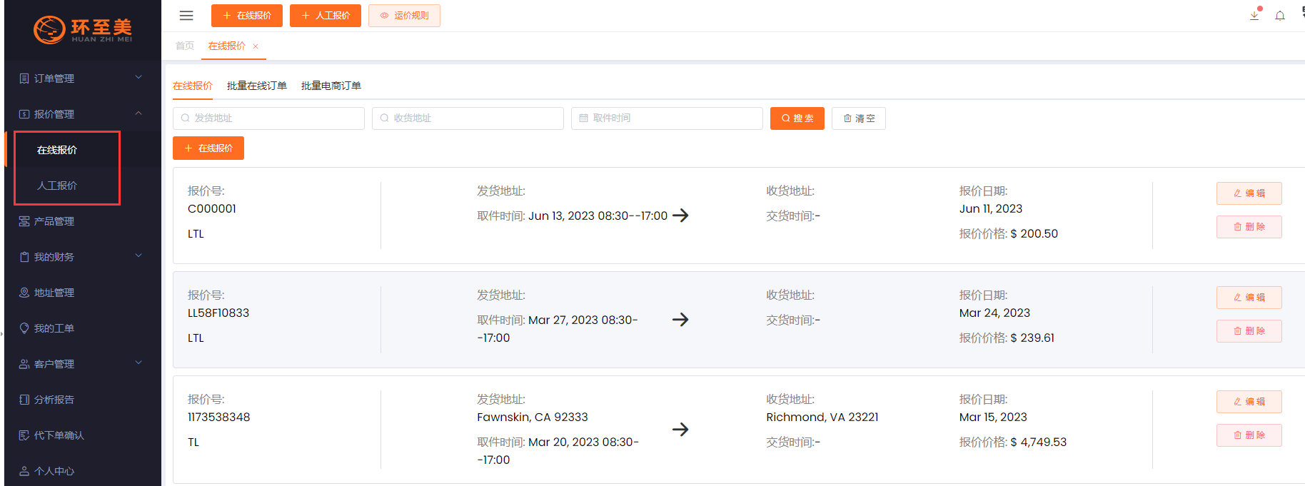The image size is (1305, 486).
Task: Close the 在线报价 page tab
Action: (256, 46)
